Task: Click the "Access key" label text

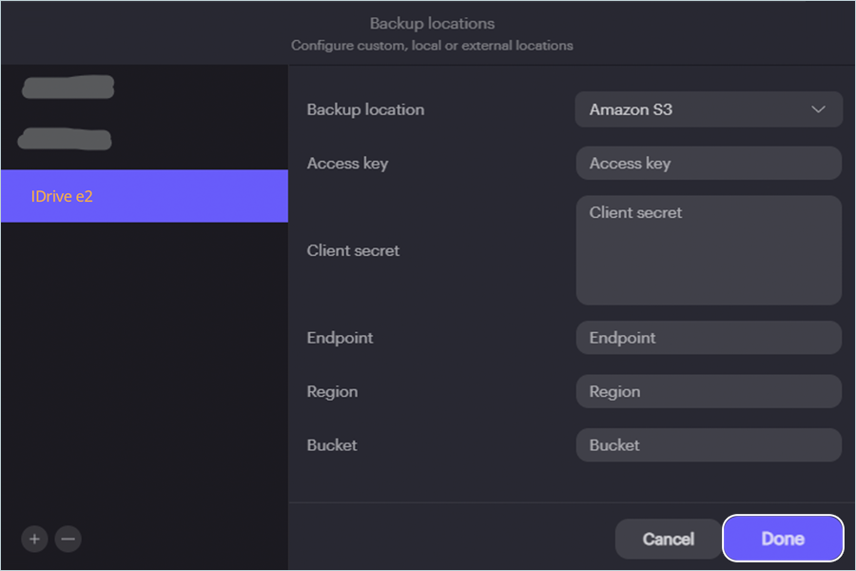Action: [x=347, y=164]
